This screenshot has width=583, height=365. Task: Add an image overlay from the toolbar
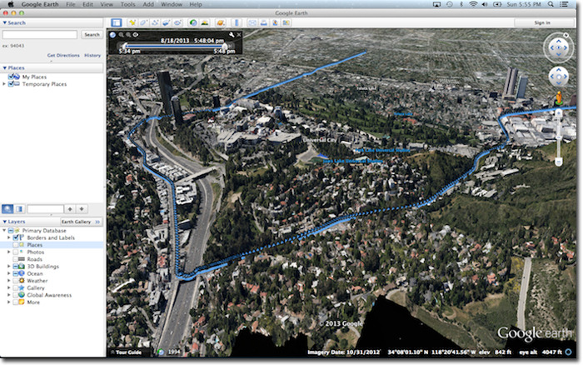coord(167,22)
